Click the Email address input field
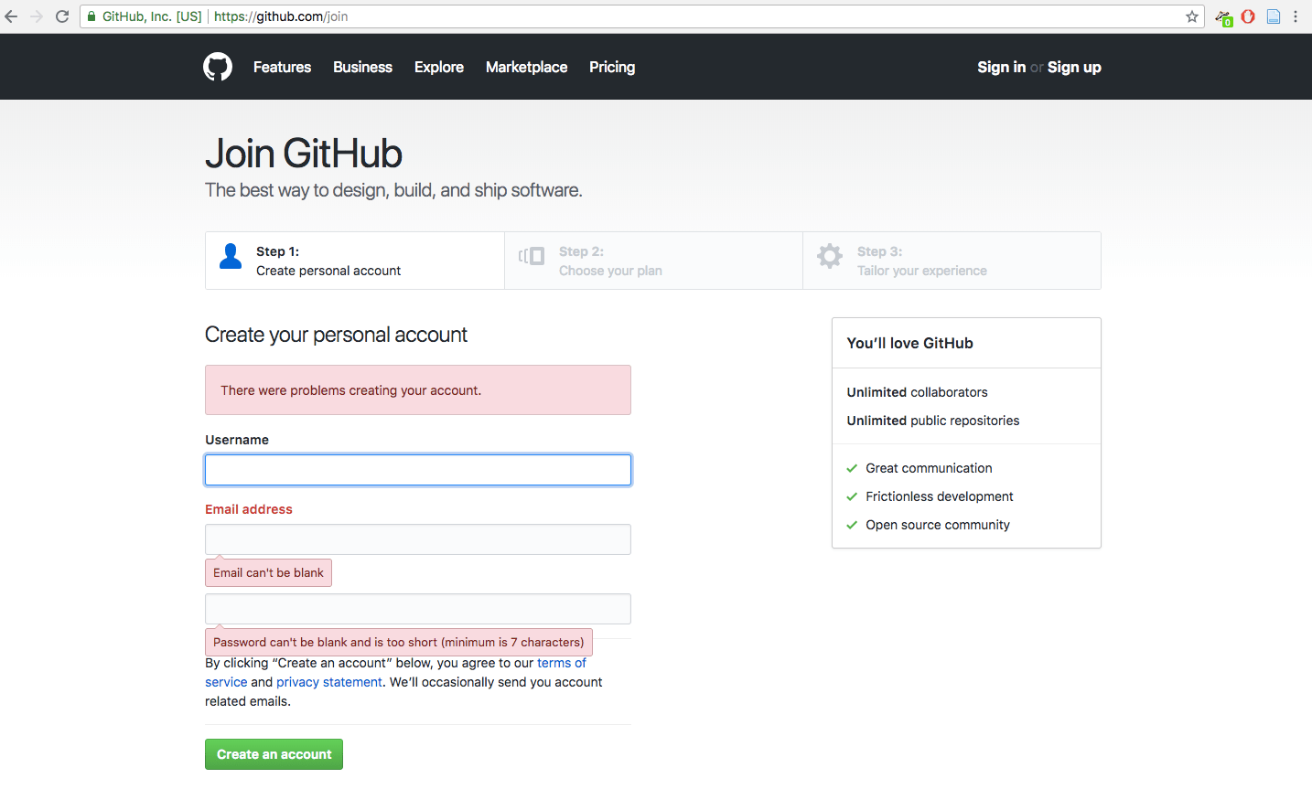Image resolution: width=1312 pixels, height=789 pixels. [418, 539]
